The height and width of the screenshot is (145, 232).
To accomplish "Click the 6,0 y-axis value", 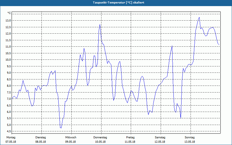I will tap(9, 112).
